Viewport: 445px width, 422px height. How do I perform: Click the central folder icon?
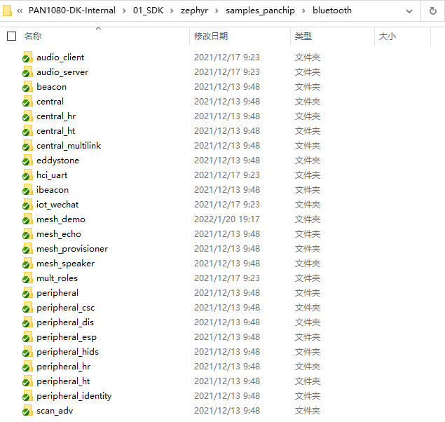(x=27, y=102)
